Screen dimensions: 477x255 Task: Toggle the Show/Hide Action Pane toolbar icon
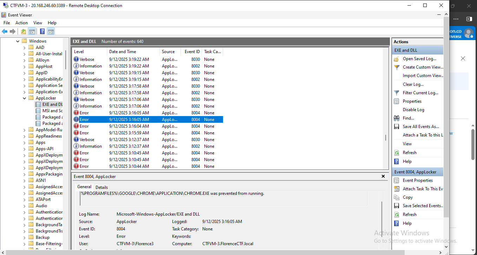(51, 31)
